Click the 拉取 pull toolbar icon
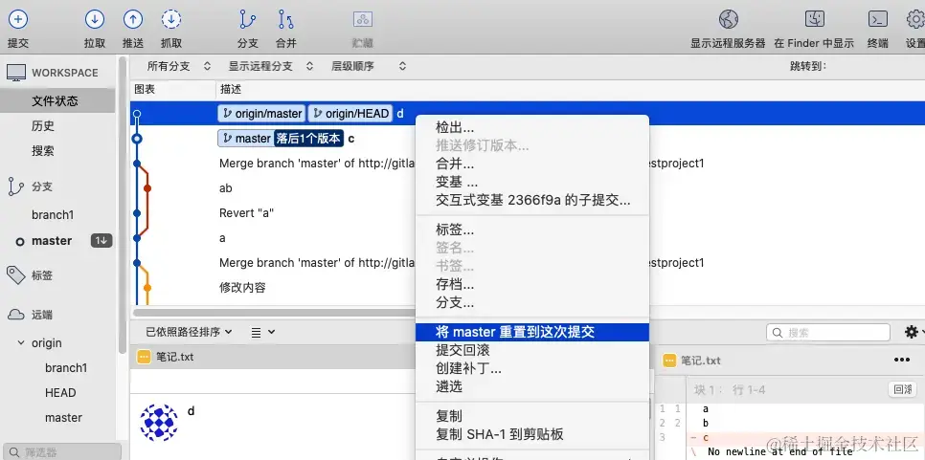The width and height of the screenshot is (925, 460). pos(95,19)
